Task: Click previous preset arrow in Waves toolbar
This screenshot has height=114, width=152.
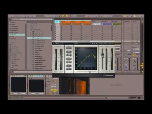Action: click(x=92, y=43)
